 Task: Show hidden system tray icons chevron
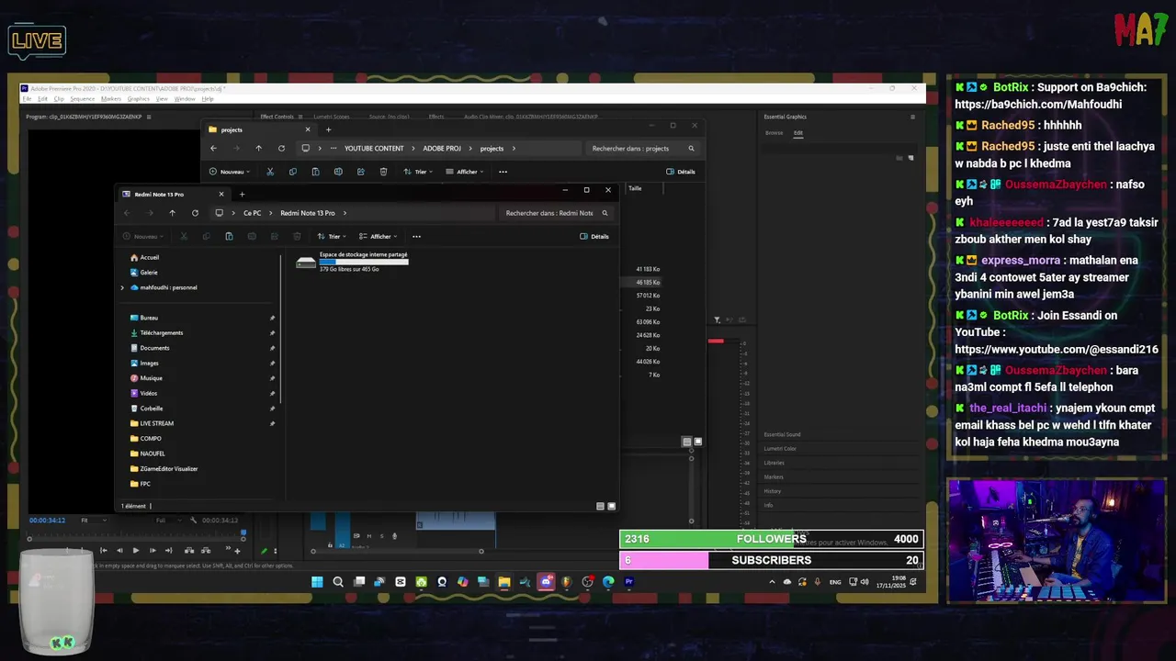tap(772, 582)
